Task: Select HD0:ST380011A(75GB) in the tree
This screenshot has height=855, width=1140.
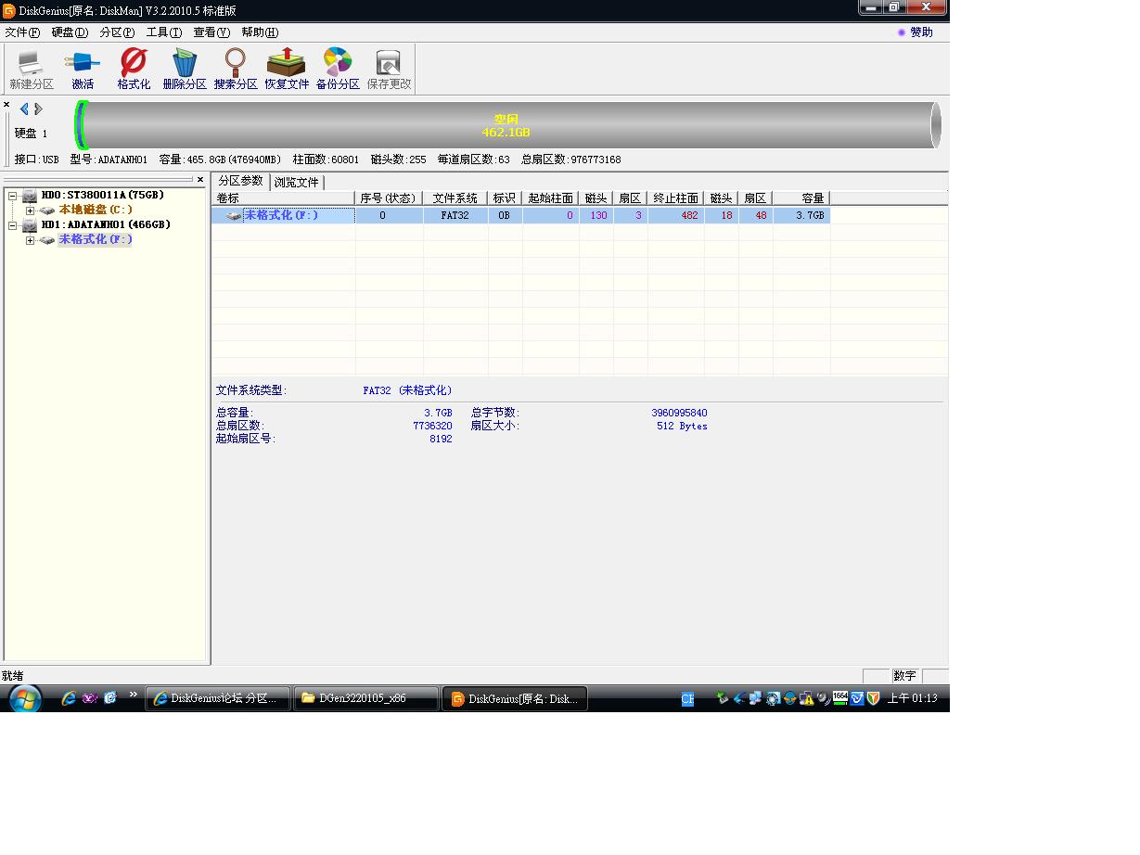Action: tap(102, 196)
